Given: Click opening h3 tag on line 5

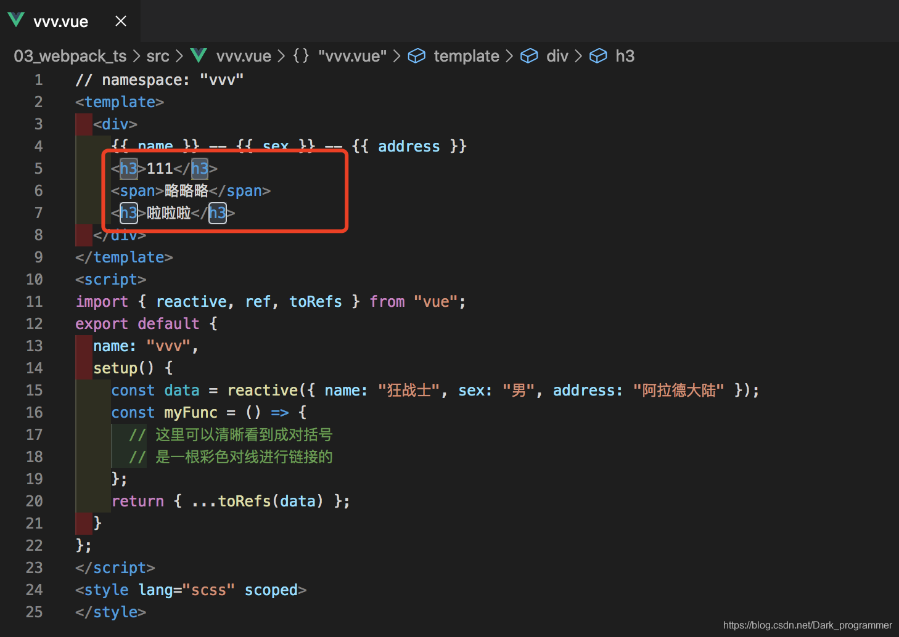Looking at the screenshot, I should tap(128, 169).
